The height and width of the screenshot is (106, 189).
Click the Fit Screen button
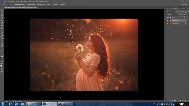click(x=55, y=4)
